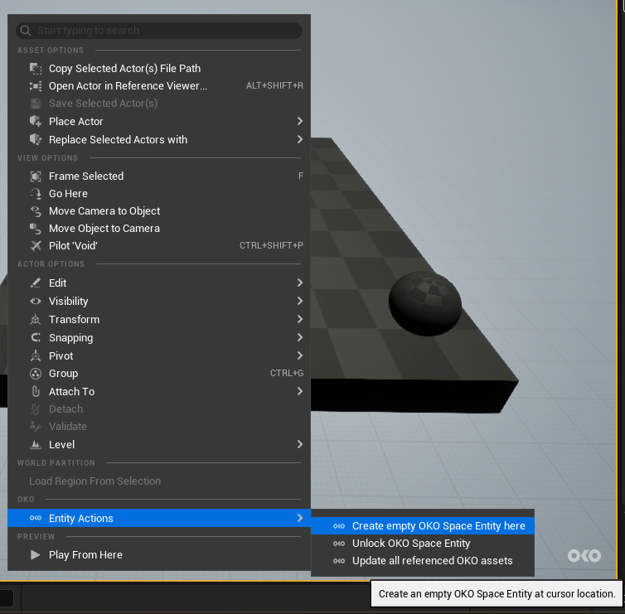The image size is (625, 614).
Task: Click the CTRL+SHIFT+P shortcut text
Action: tap(271, 245)
